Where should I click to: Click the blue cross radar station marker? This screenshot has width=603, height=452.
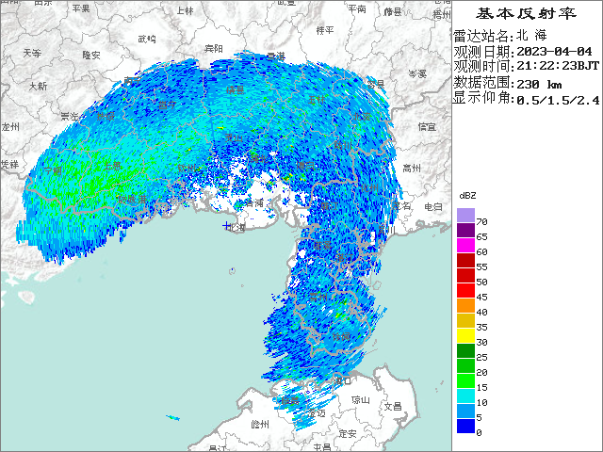[226, 226]
